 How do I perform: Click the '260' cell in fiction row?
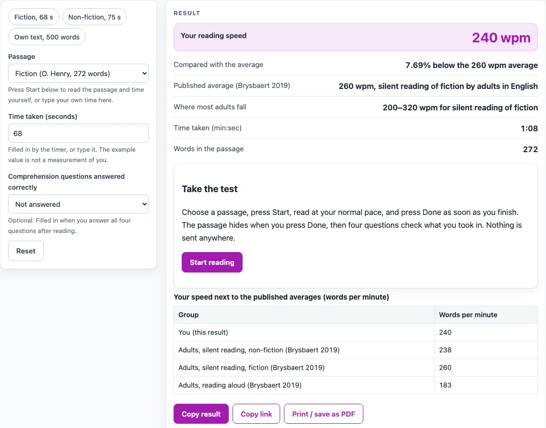[486, 368]
